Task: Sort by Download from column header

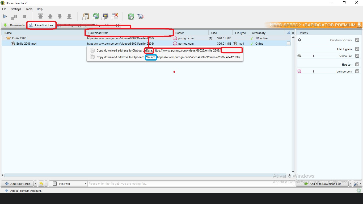Action: [x=130, y=33]
